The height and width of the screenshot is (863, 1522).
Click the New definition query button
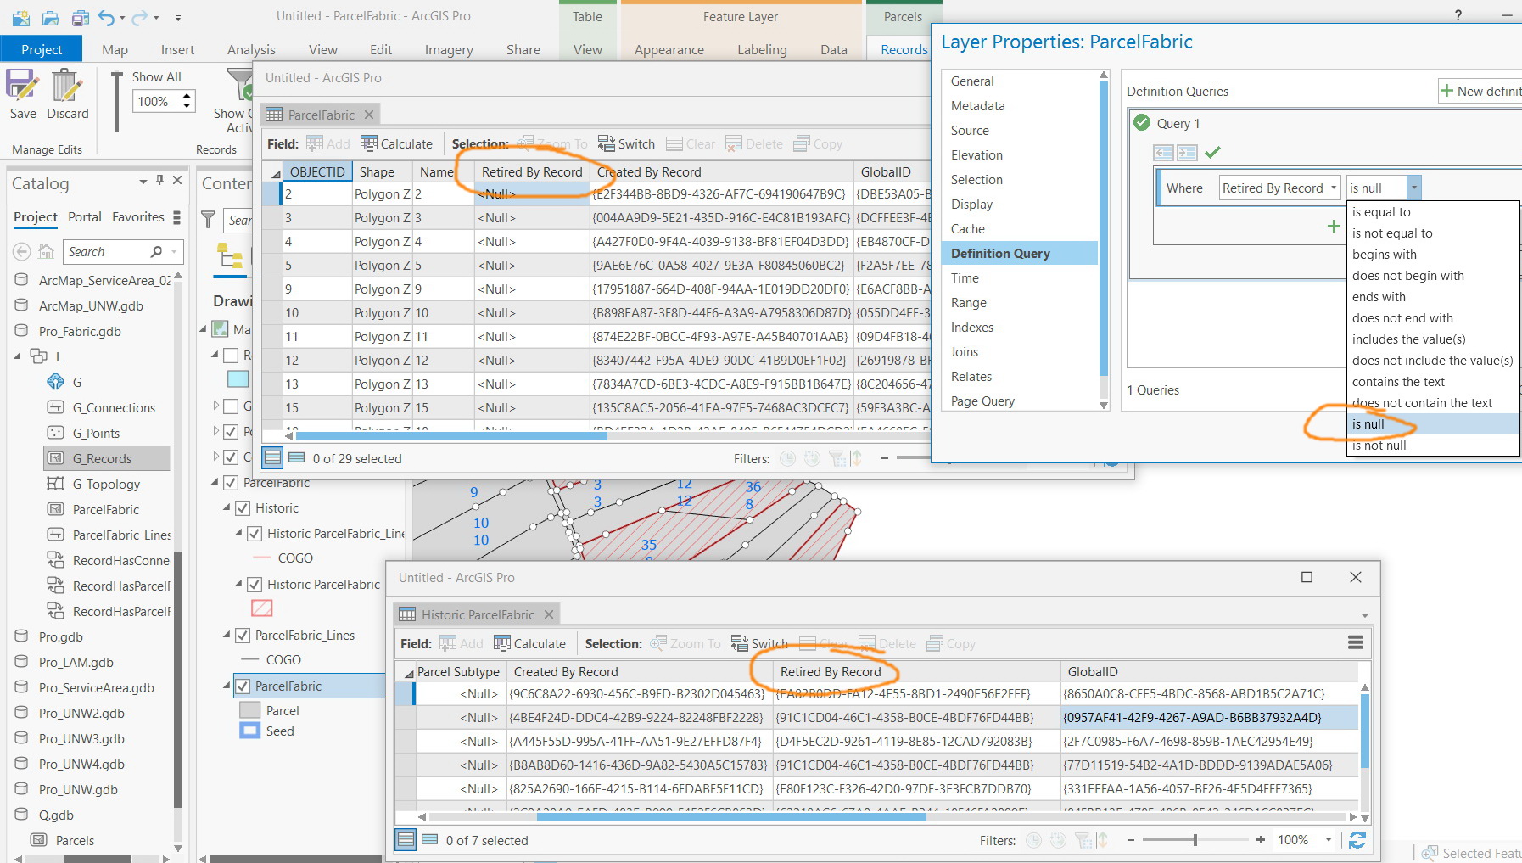click(x=1480, y=92)
